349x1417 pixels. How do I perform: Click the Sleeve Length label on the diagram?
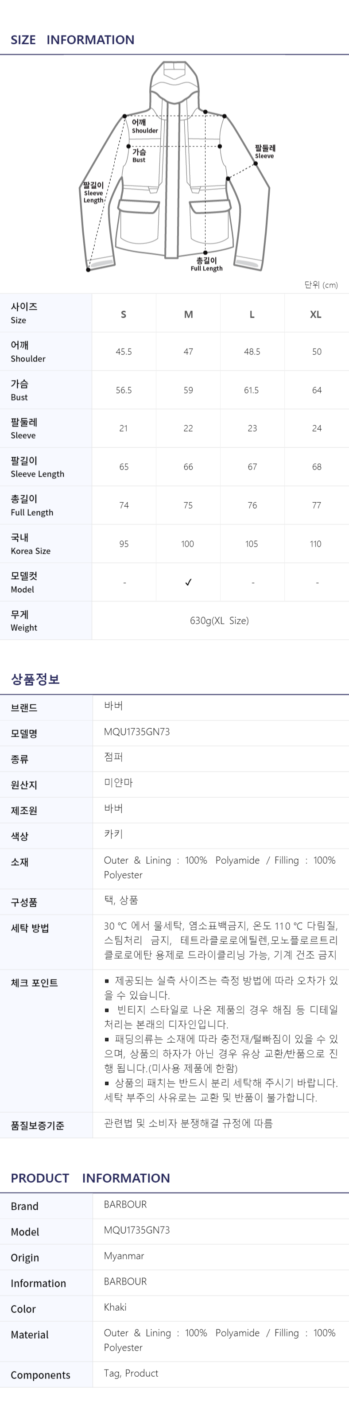pos(93,193)
